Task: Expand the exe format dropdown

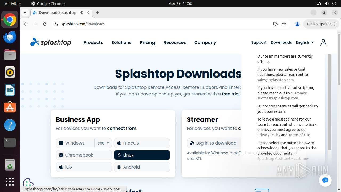Action: click(x=103, y=143)
